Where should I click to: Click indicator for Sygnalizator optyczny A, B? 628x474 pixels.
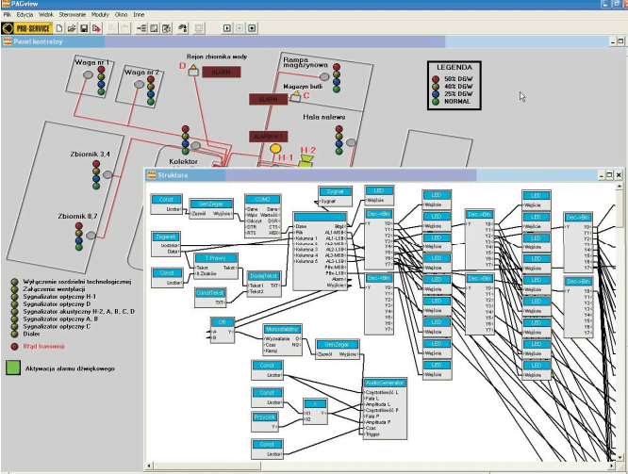(14, 319)
